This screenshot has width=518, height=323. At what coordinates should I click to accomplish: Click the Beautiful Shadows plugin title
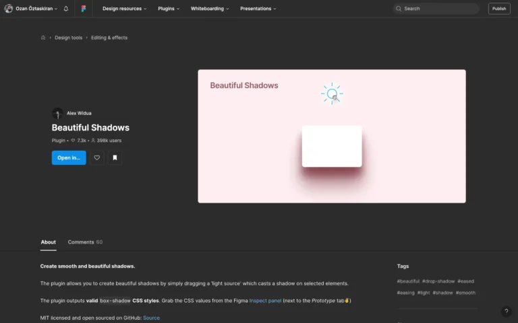pos(90,128)
